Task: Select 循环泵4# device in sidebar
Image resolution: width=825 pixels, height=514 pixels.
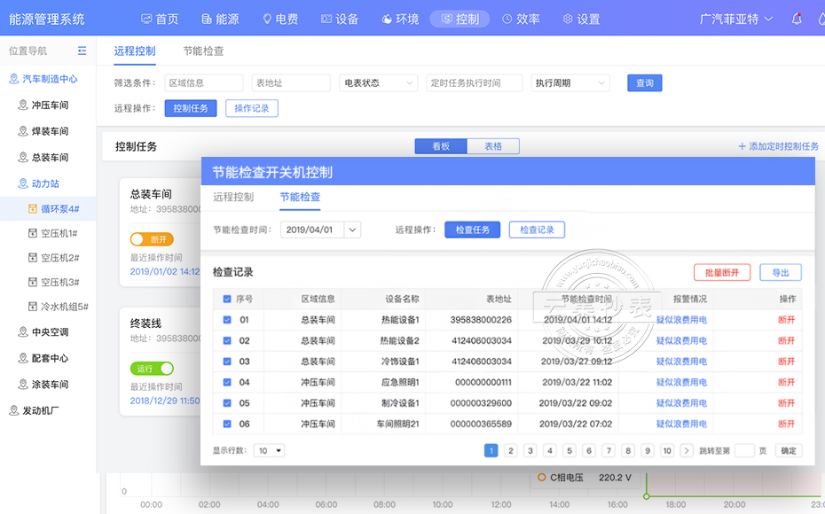Action: point(59,209)
